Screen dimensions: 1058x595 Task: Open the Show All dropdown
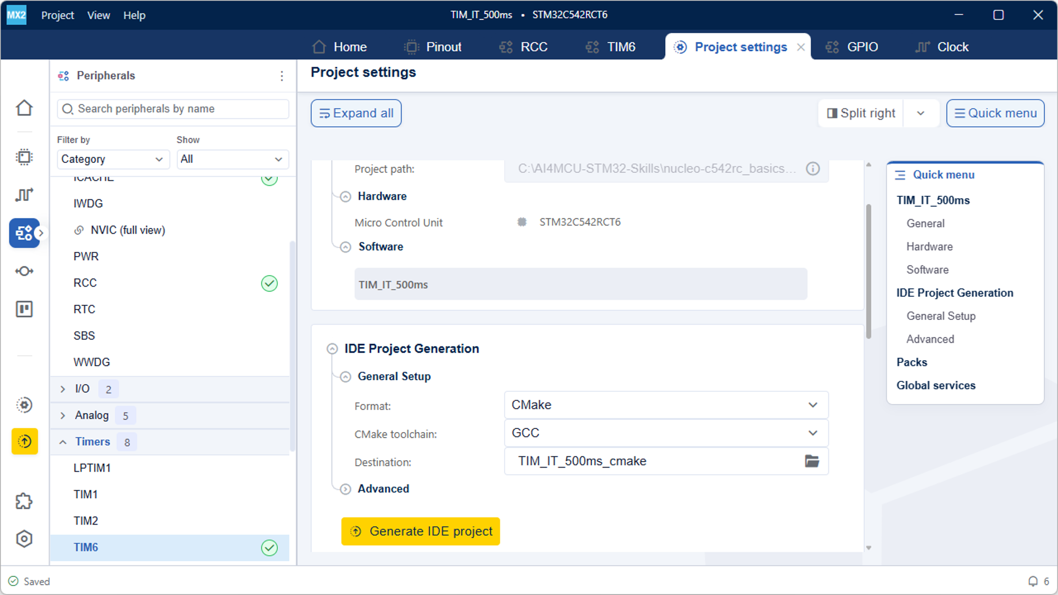click(233, 159)
